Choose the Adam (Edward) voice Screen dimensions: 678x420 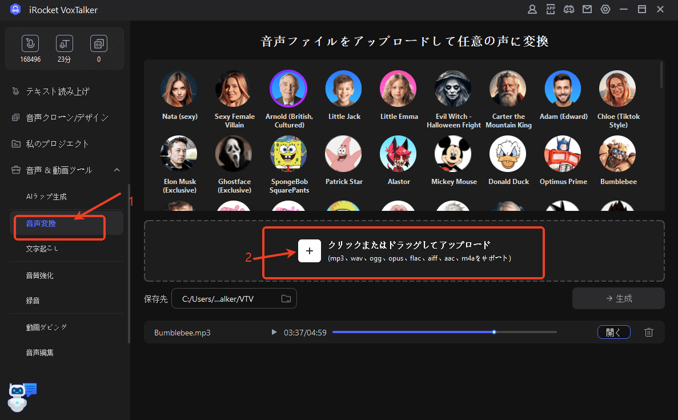563,89
